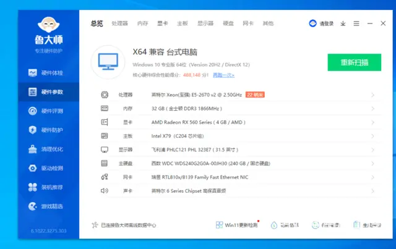Click the 处理器 CPU chip icon
This screenshot has width=396, height=249.
pos(105,95)
